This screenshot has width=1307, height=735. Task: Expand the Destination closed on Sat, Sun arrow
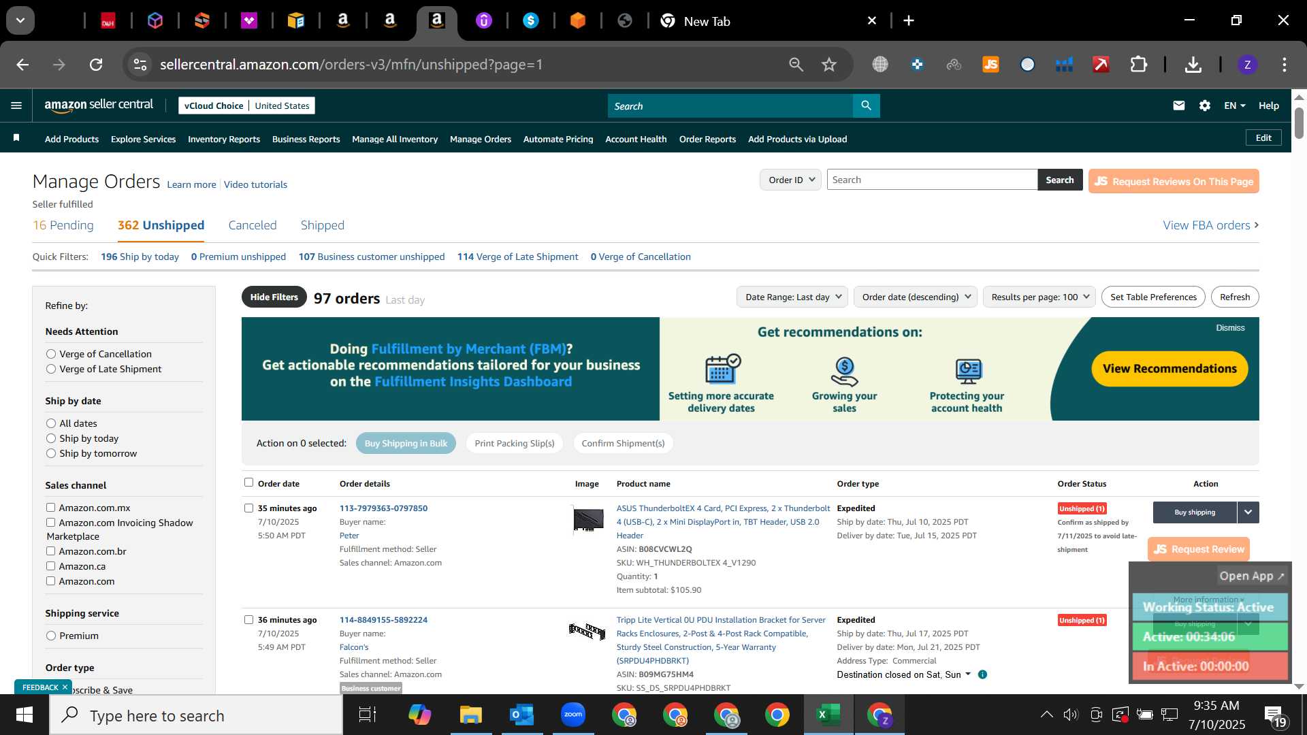point(967,674)
